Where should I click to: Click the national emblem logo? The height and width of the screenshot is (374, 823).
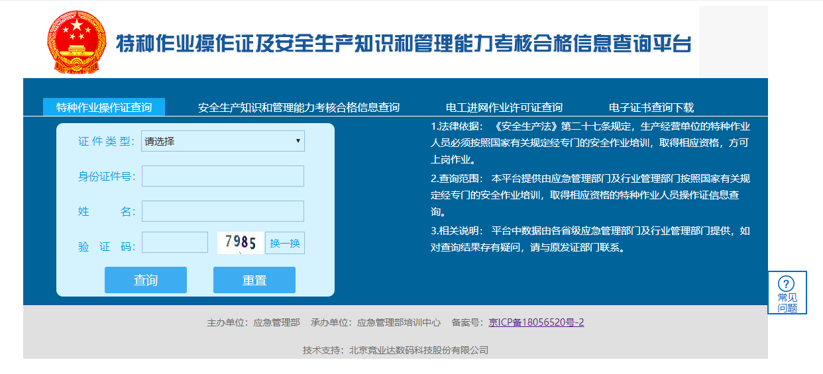[76, 42]
